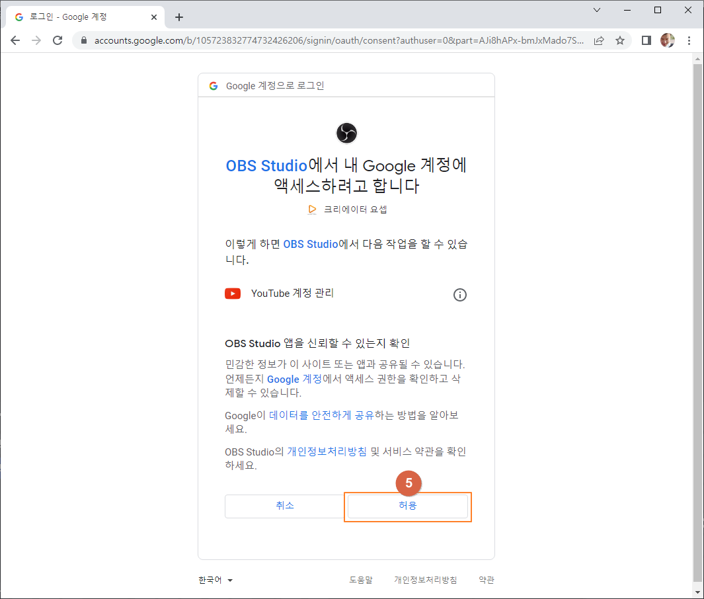This screenshot has width=704, height=599.
Task: Close the 로그인 - Google 계정 tab
Action: (154, 17)
